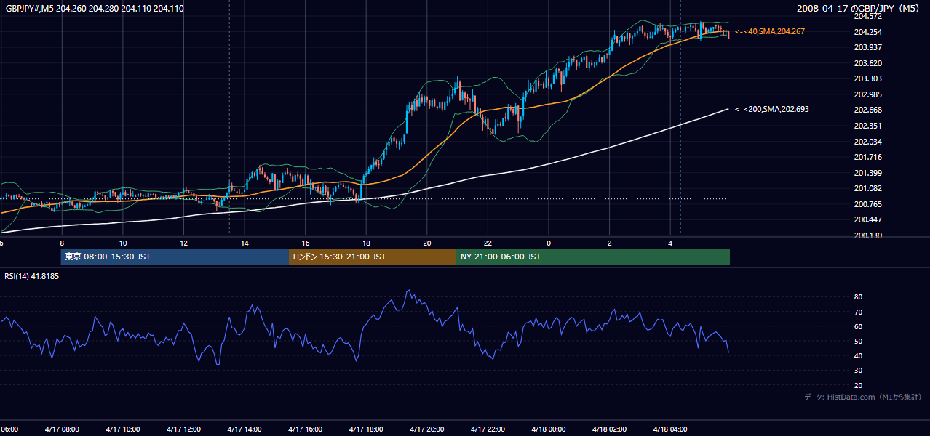Click bottom time label 4/17 12:00

coord(183,429)
